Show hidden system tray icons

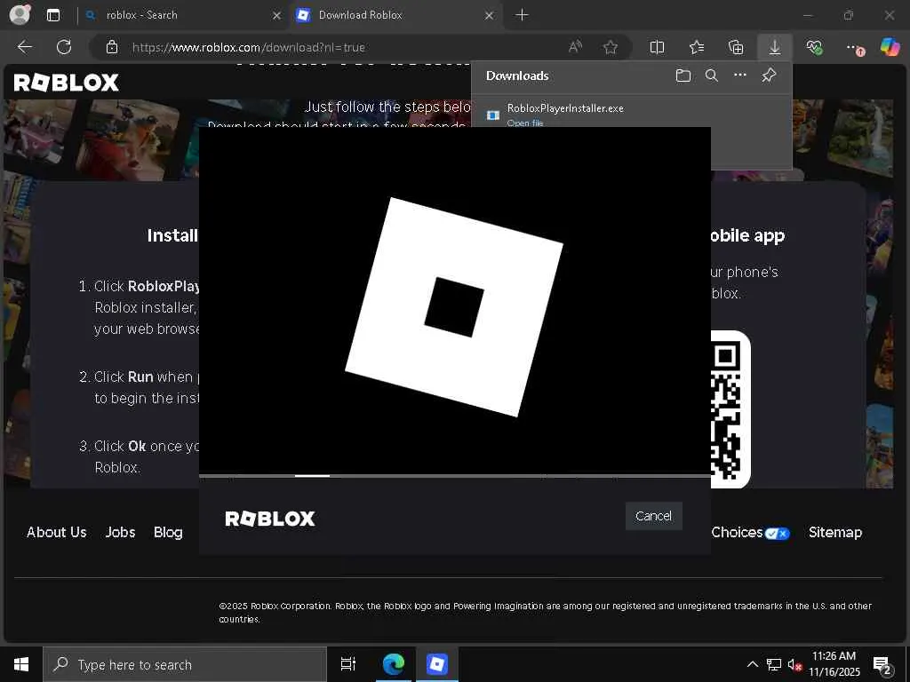pyautogui.click(x=752, y=664)
